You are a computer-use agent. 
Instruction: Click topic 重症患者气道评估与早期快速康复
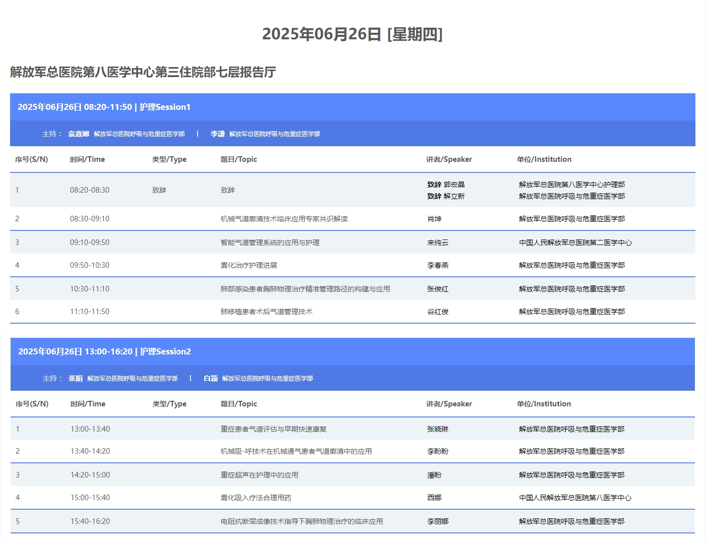tap(274, 429)
